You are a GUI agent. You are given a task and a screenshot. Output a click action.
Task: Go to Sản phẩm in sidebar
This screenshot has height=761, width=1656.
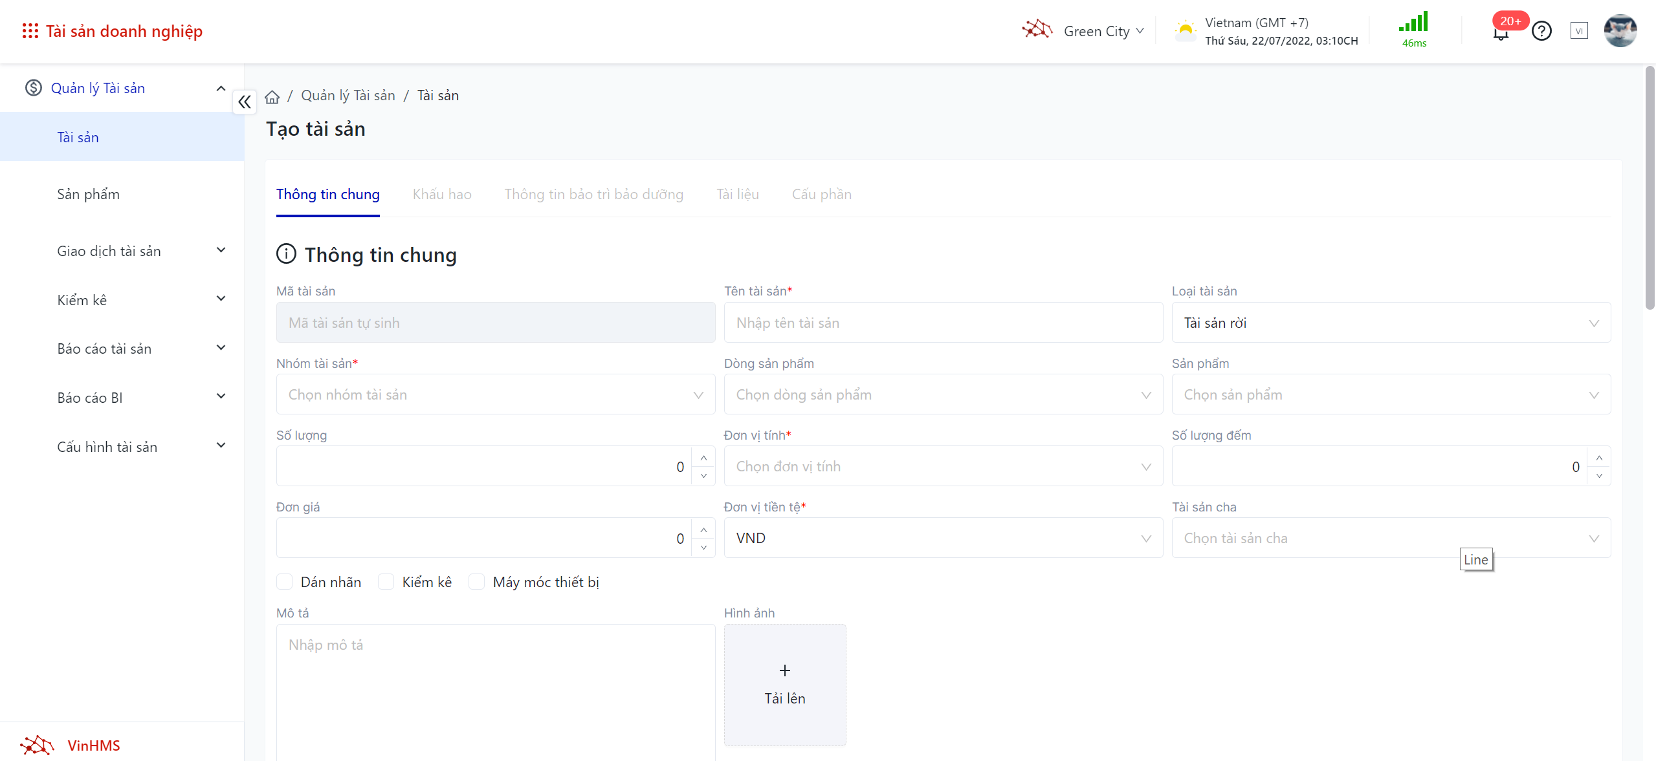coord(88,194)
